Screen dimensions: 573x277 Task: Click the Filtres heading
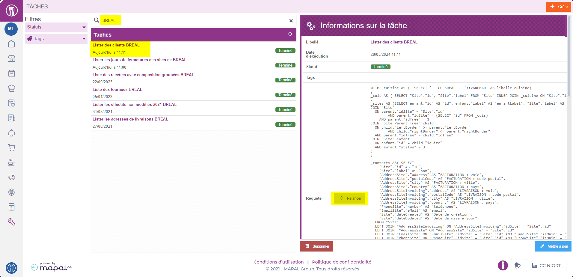(x=33, y=19)
